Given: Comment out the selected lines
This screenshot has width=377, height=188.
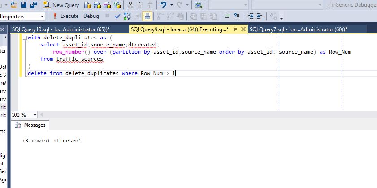Looking at the screenshot, I should click(227, 16).
